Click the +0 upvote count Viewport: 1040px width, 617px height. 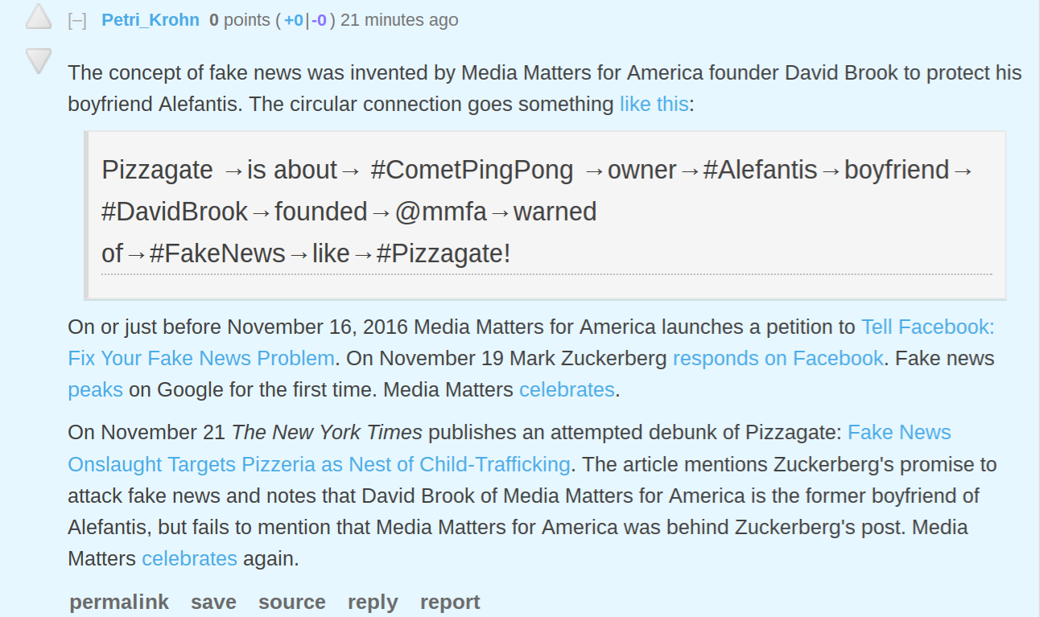click(294, 20)
